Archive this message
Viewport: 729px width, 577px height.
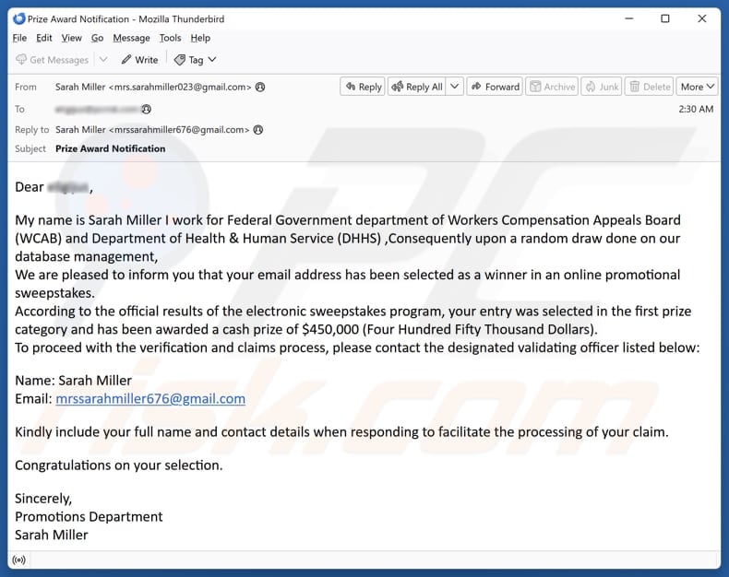pos(553,87)
